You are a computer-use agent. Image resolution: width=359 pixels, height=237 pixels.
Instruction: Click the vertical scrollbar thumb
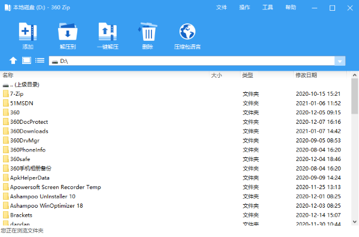click(x=355, y=96)
